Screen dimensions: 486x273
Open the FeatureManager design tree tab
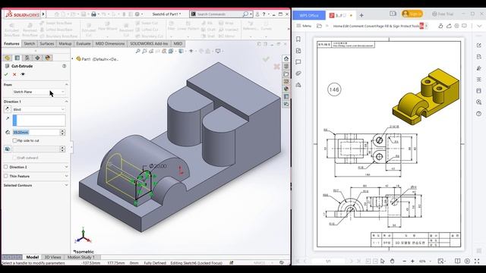(8, 58)
